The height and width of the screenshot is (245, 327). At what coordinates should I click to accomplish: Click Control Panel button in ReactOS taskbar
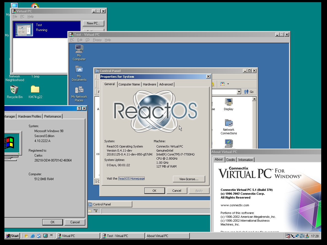click(x=110, y=204)
